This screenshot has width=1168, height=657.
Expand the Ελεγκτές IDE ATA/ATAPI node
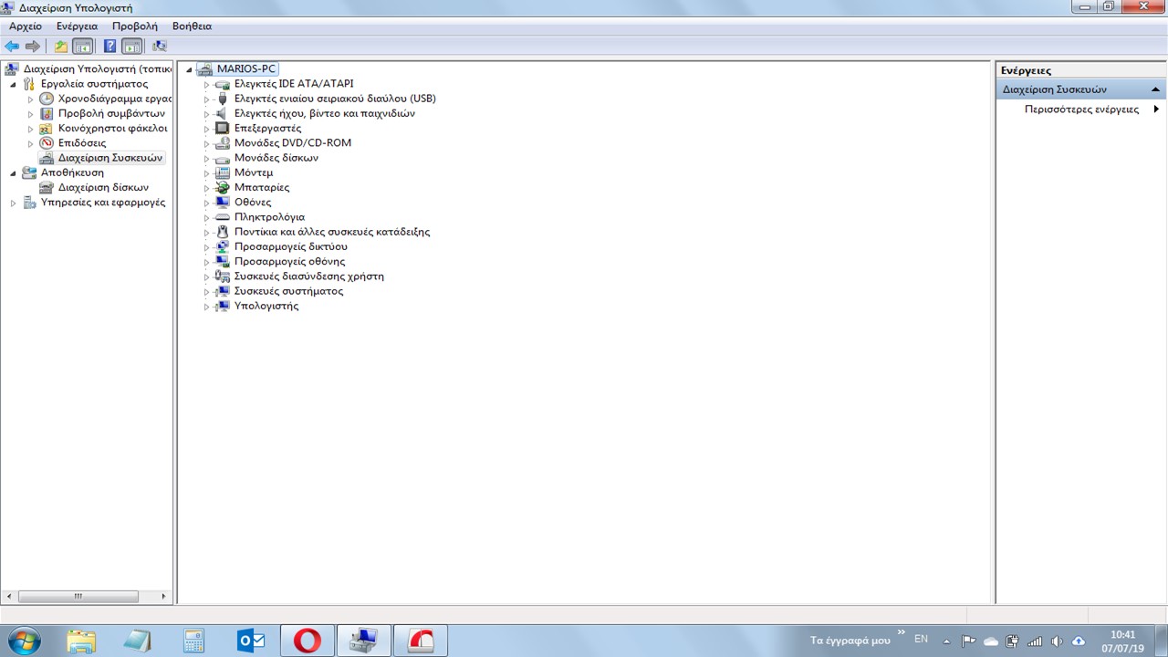(x=206, y=84)
